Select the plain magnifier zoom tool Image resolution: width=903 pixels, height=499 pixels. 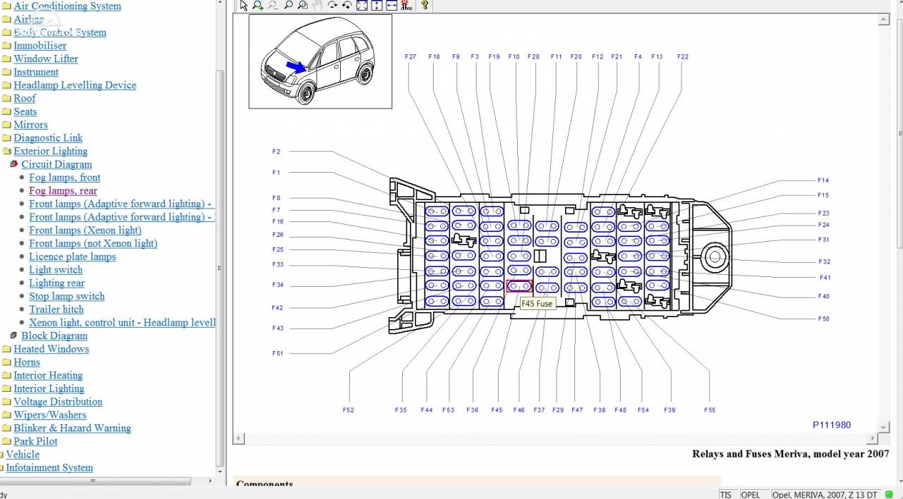point(288,6)
